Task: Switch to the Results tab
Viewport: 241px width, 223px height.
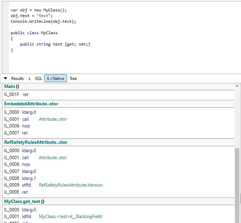Action: (x=17, y=78)
